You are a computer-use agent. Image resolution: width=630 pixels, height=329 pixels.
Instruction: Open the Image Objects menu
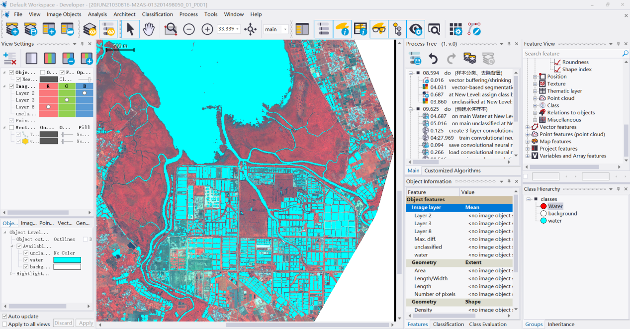tap(64, 14)
